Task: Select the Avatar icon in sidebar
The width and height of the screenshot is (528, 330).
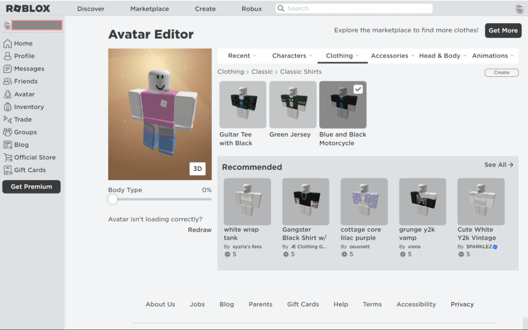Action: click(x=7, y=94)
